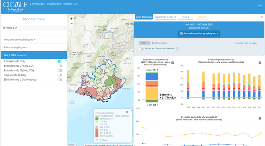The height and width of the screenshot is (146, 265).
Task: Switch to PCAET tab
Action: tap(185, 17)
